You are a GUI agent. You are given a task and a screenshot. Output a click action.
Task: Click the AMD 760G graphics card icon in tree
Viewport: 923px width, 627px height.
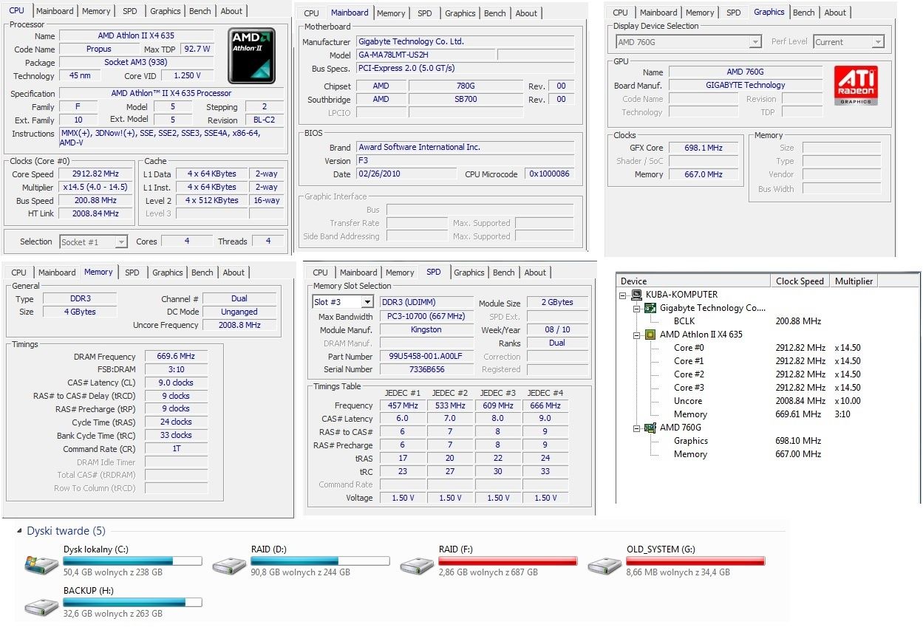[651, 428]
